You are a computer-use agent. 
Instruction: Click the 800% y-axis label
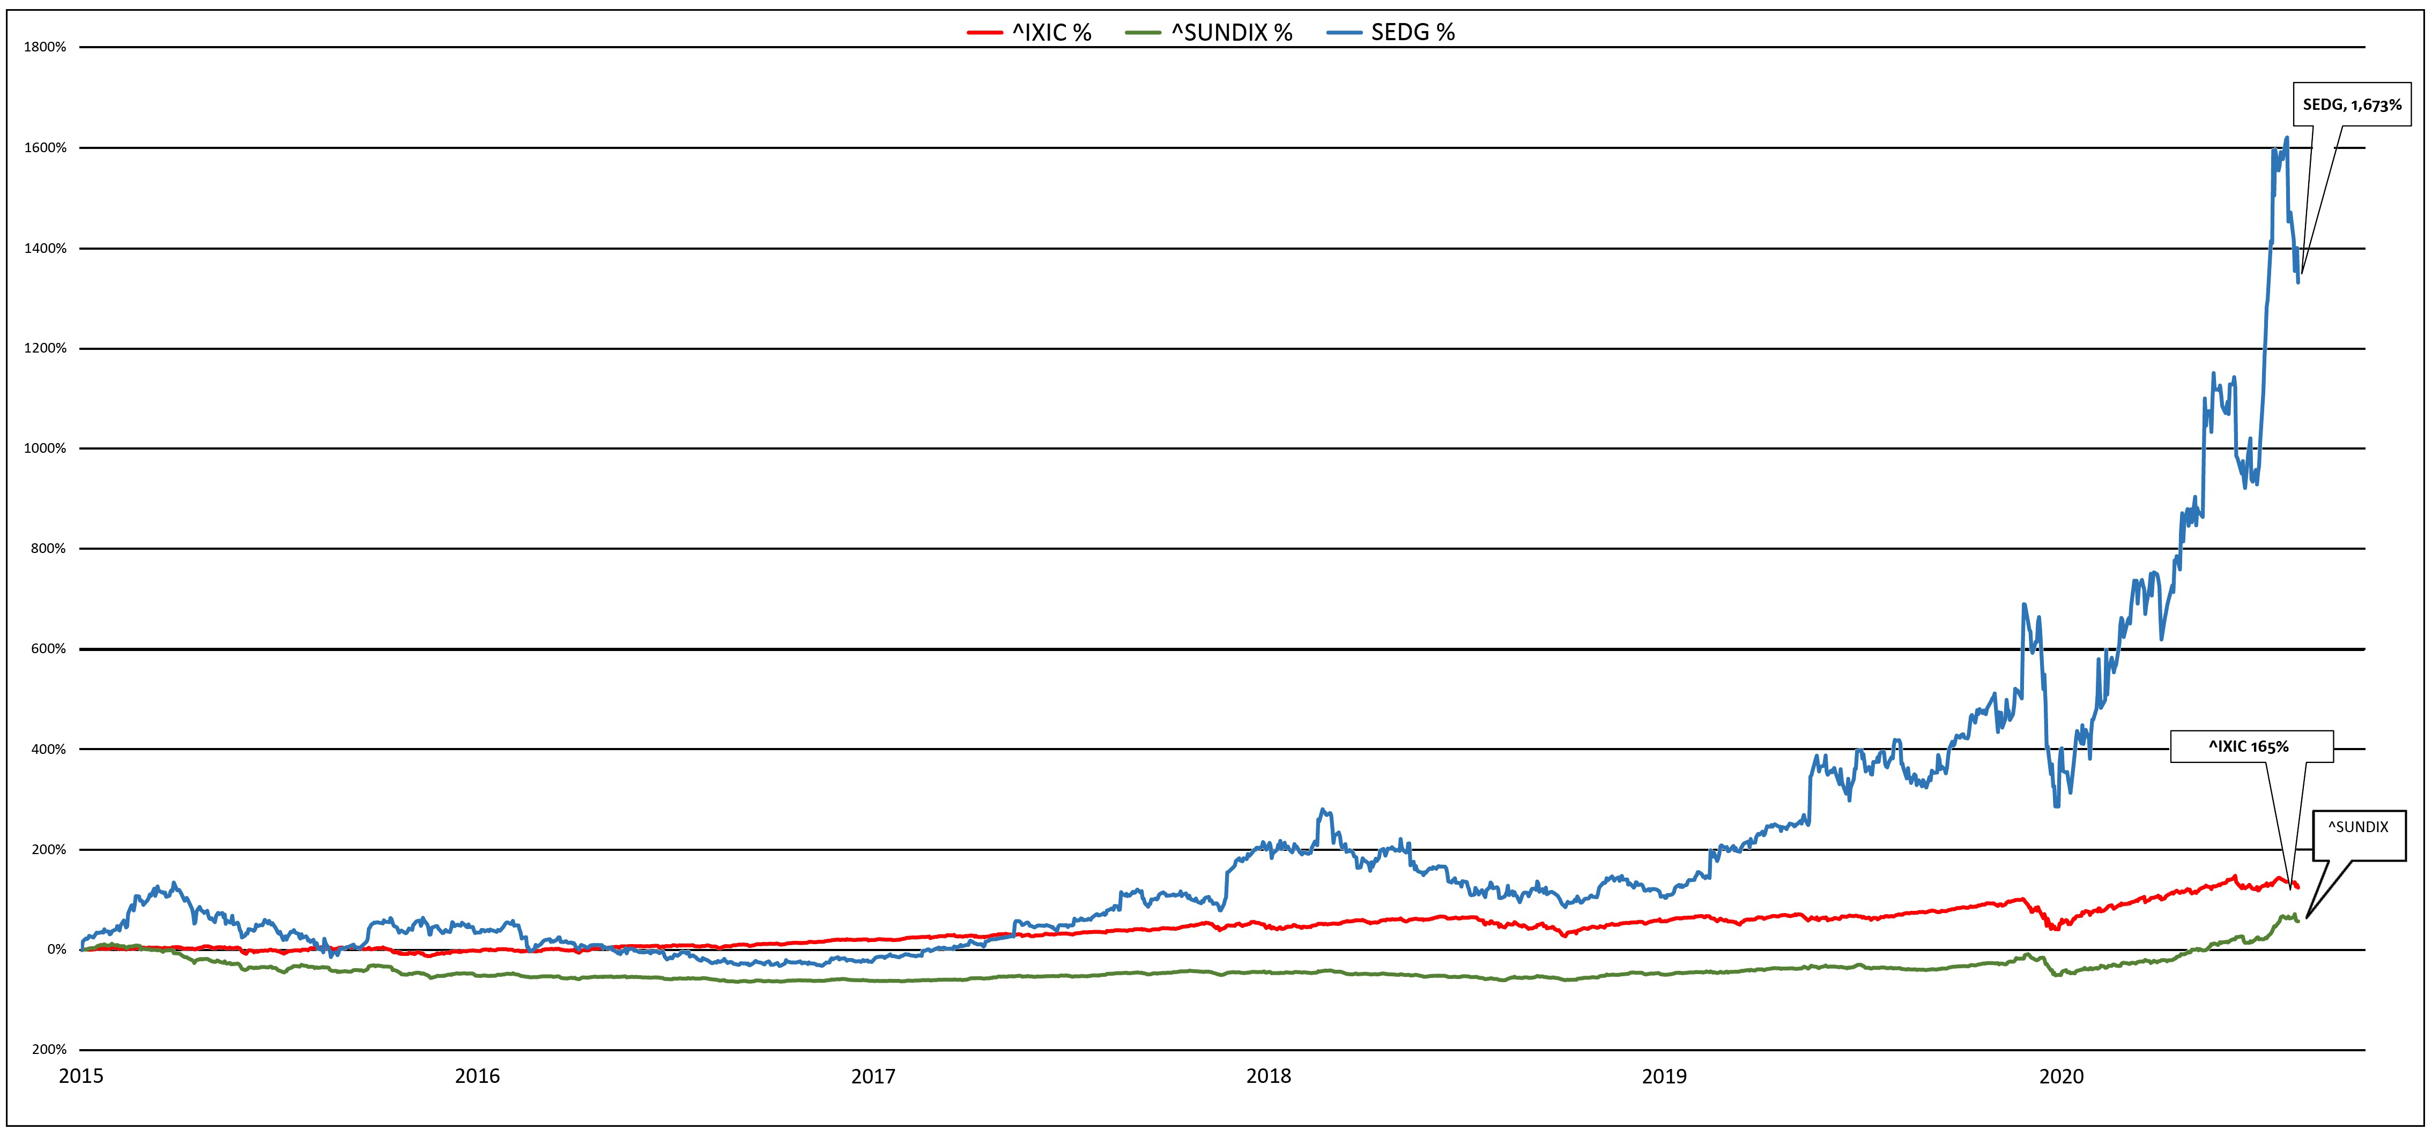(x=48, y=548)
